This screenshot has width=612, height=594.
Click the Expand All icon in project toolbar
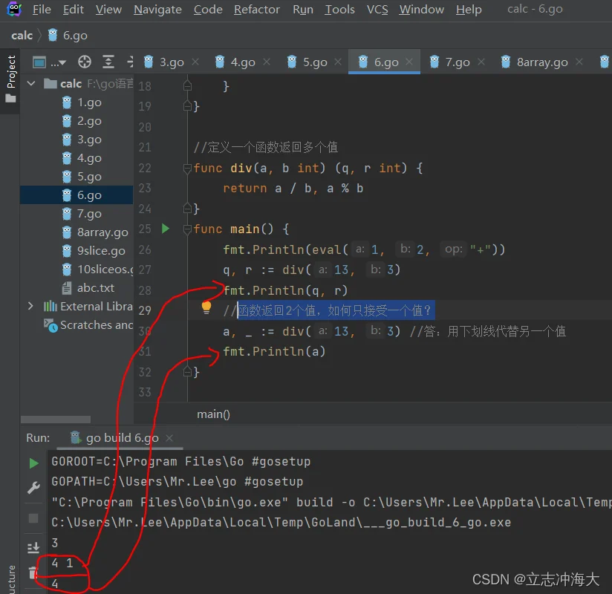click(108, 62)
